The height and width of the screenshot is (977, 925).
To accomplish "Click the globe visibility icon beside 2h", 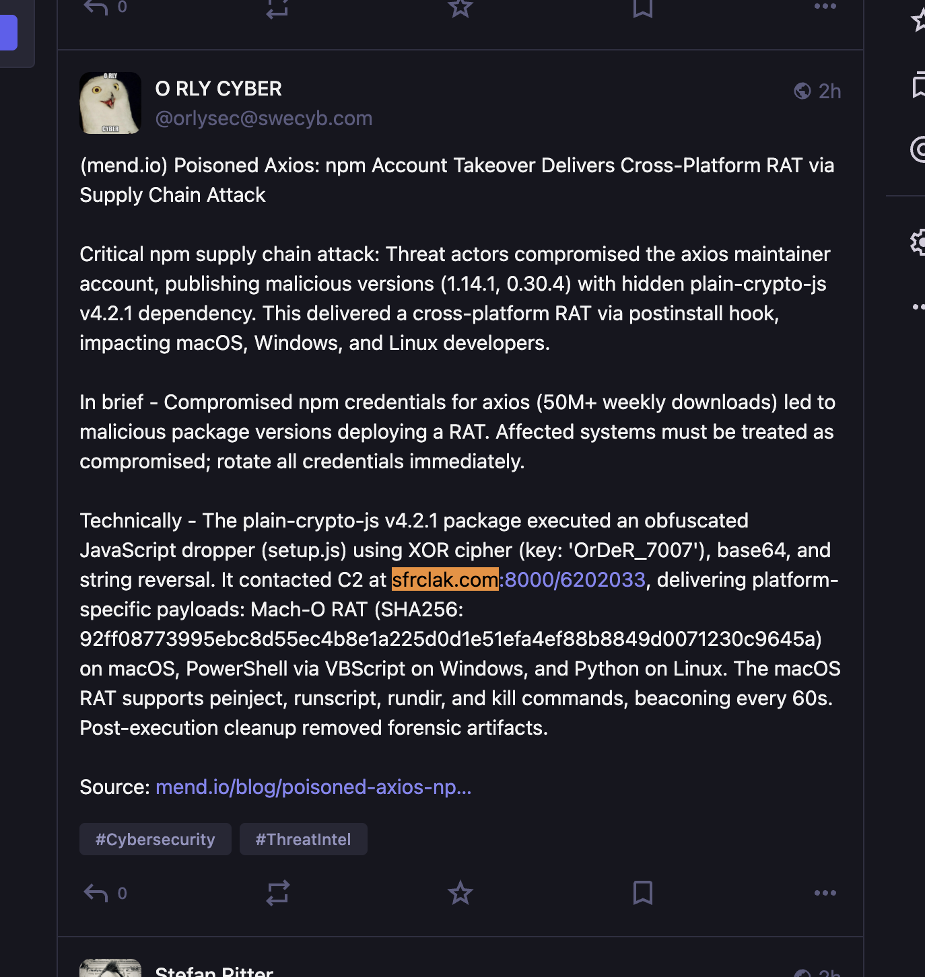I will click(x=802, y=91).
